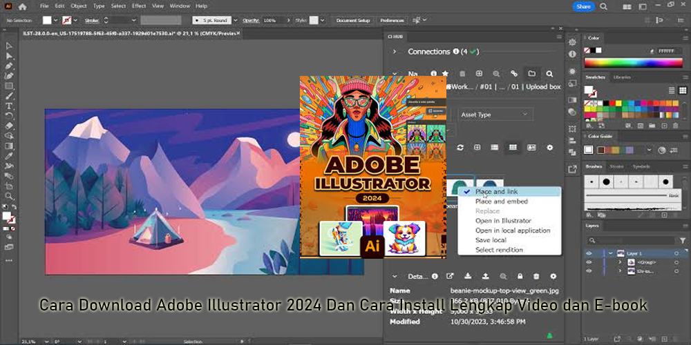Open asset externally from Details panel
The image size is (691, 345).
tap(450, 277)
